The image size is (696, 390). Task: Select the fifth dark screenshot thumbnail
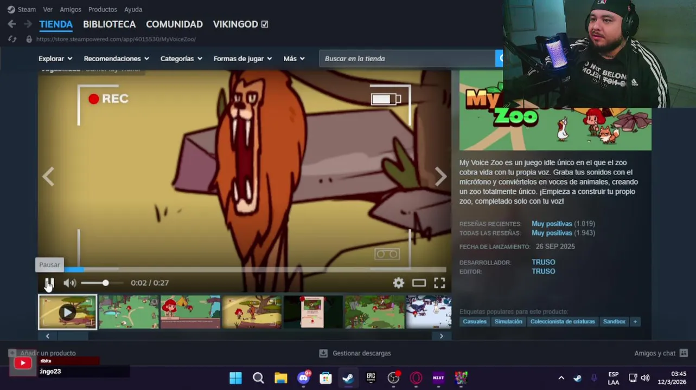[x=313, y=312]
